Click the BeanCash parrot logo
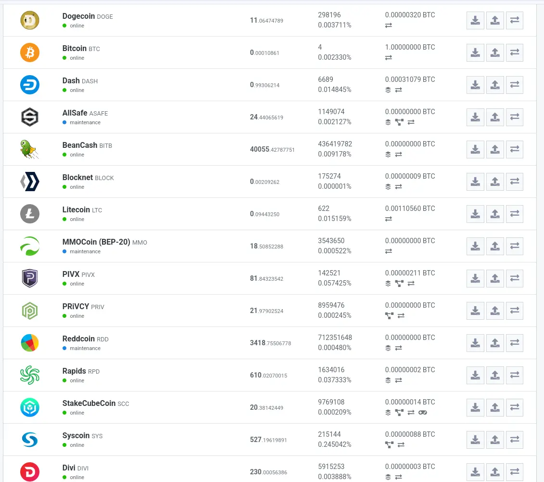This screenshot has width=544, height=482. [x=30, y=149]
